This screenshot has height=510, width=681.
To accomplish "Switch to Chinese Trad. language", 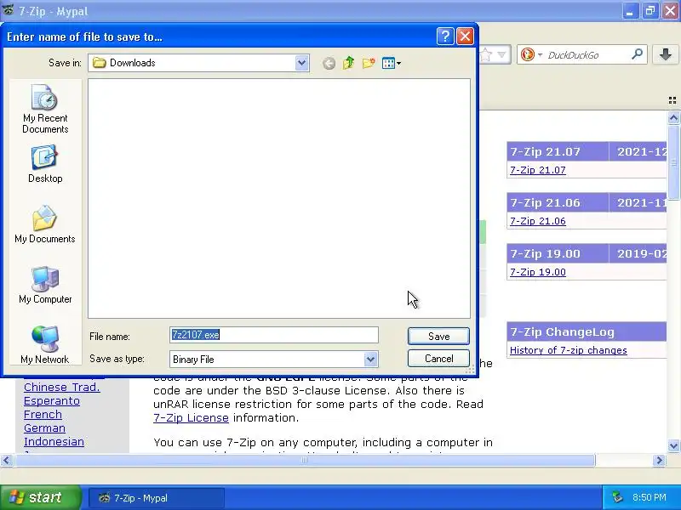I will coord(61,388).
